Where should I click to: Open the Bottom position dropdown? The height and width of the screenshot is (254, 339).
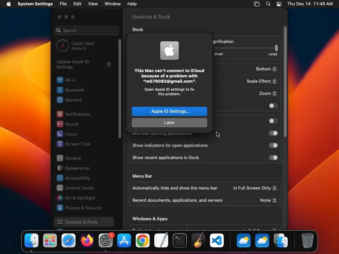pyautogui.click(x=266, y=69)
